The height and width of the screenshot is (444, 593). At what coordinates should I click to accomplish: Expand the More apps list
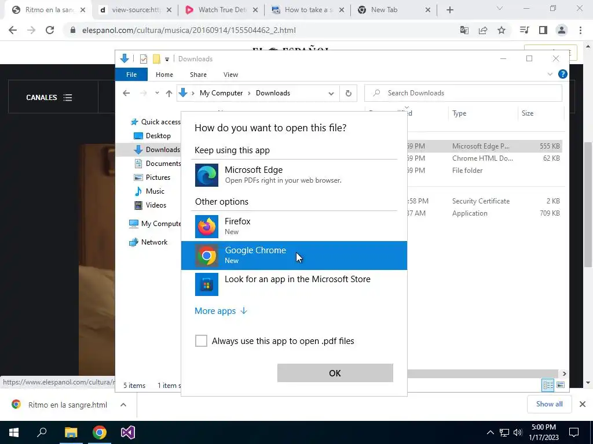pos(221,310)
